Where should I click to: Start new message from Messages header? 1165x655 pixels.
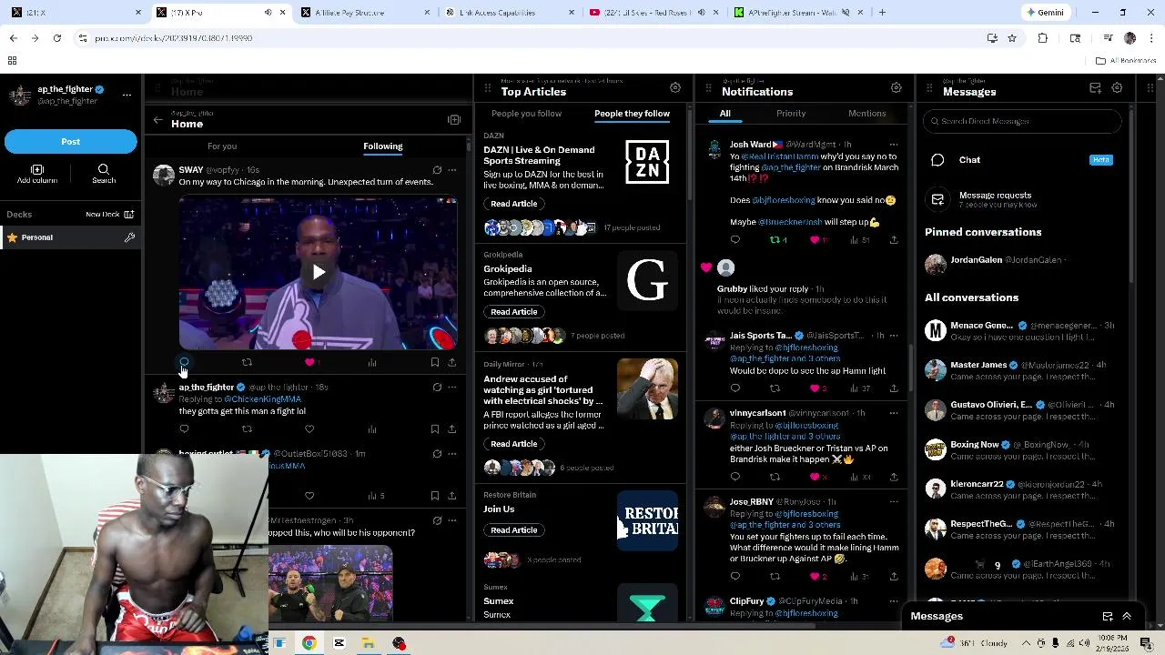tap(1096, 88)
